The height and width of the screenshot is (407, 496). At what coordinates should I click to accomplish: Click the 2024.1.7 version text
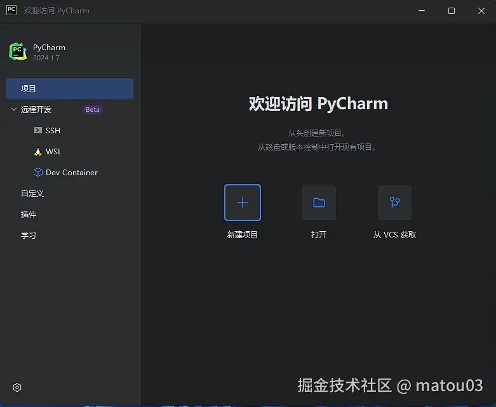[x=46, y=58]
